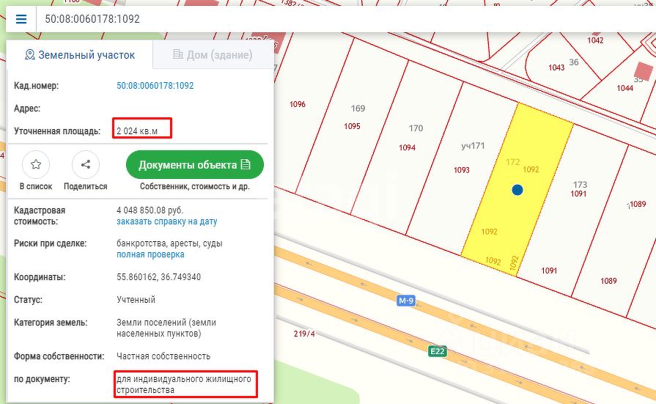Open the cadastral number link 50:08:0060178:1092
Image resolution: width=656 pixels, height=404 pixels.
pos(155,86)
